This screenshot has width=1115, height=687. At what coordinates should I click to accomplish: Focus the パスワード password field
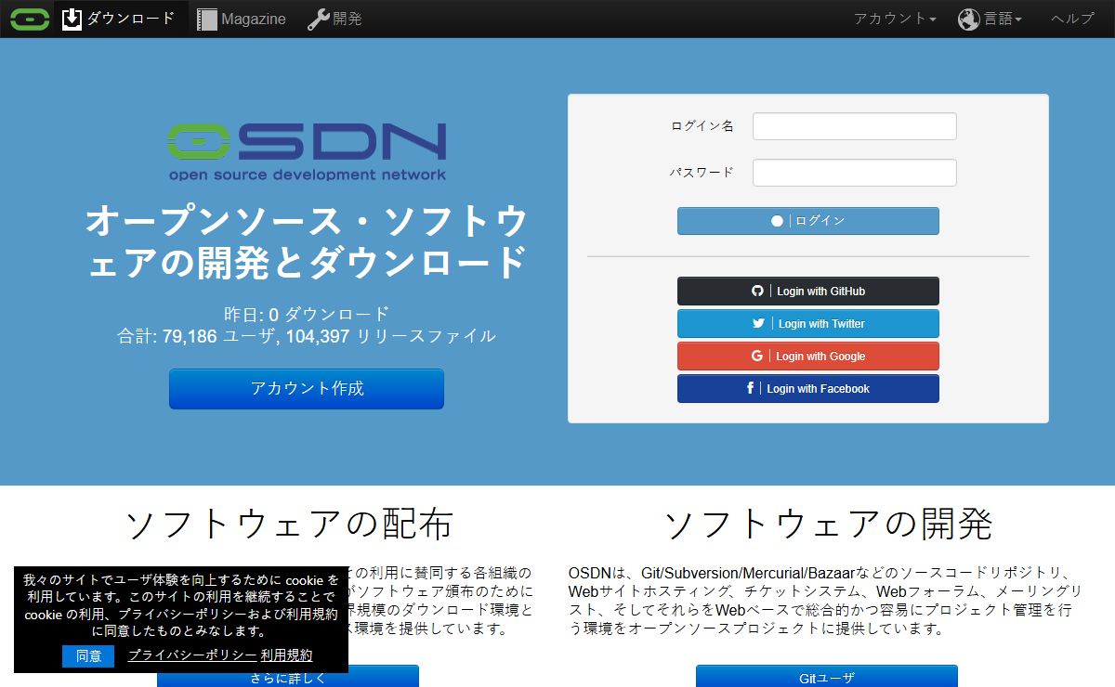point(854,173)
